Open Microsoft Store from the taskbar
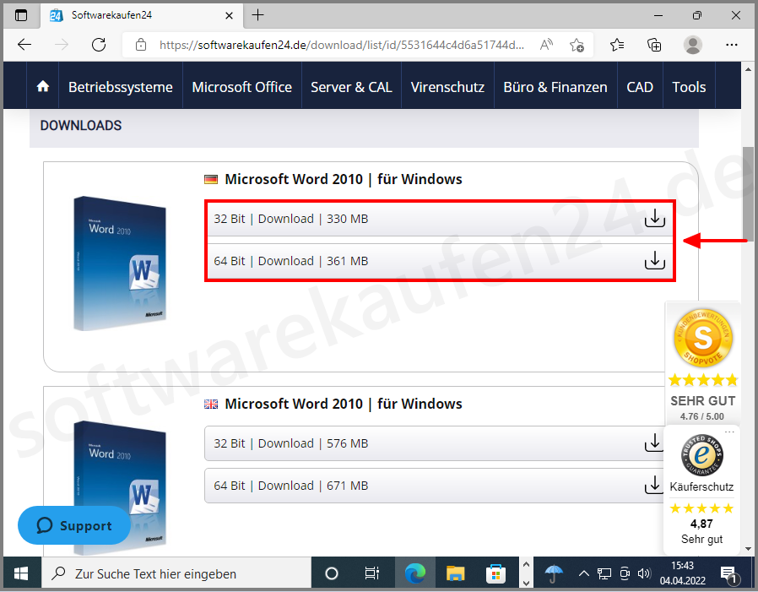 tap(495, 573)
